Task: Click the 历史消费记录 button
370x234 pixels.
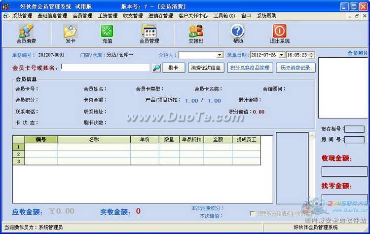Action: pos(296,68)
